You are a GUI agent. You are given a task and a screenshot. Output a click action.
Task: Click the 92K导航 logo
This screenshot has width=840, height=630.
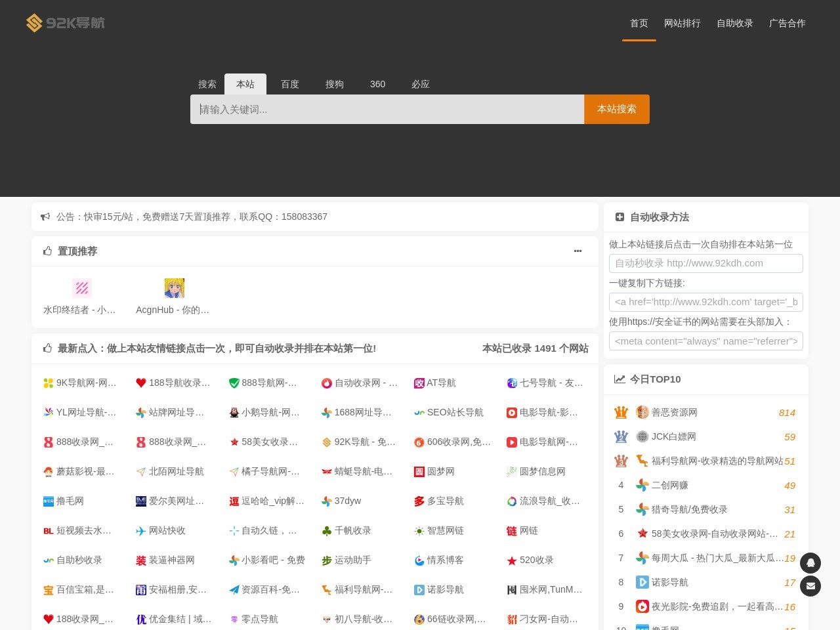click(65, 23)
